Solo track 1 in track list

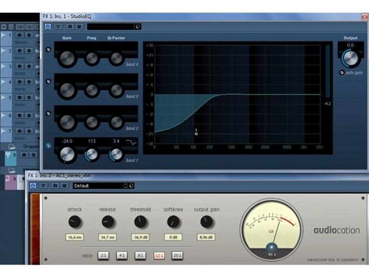(x=29, y=35)
